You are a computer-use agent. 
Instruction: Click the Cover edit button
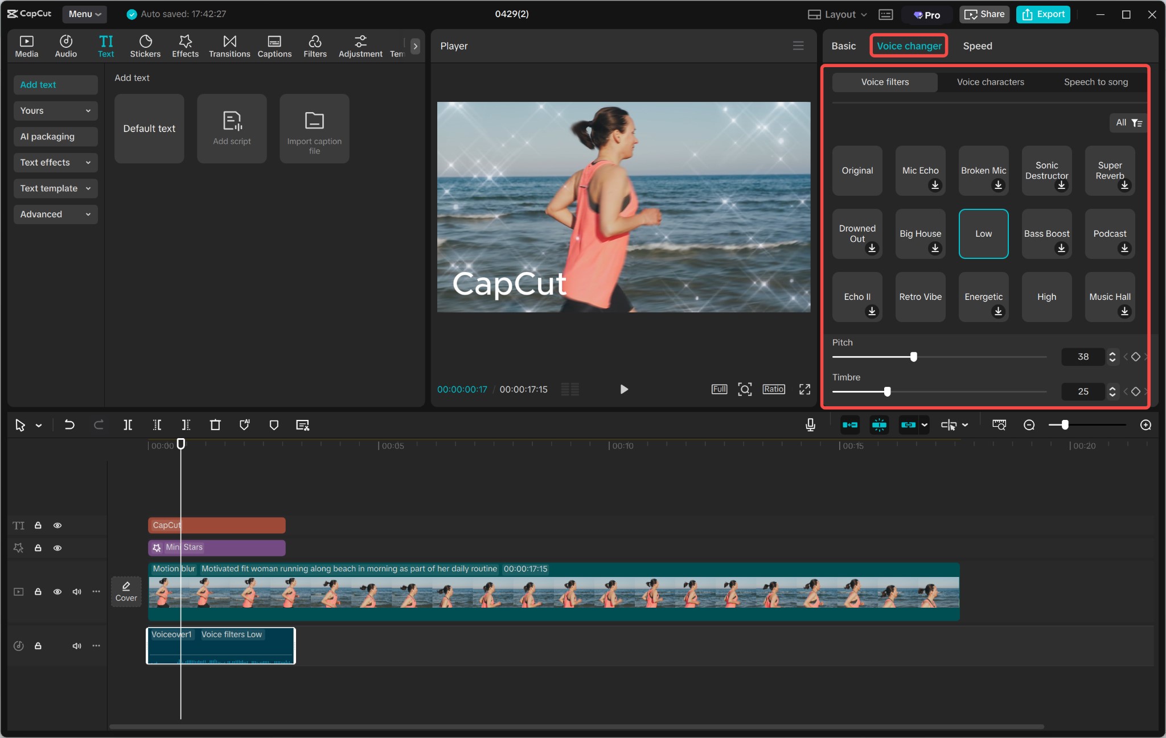click(126, 592)
